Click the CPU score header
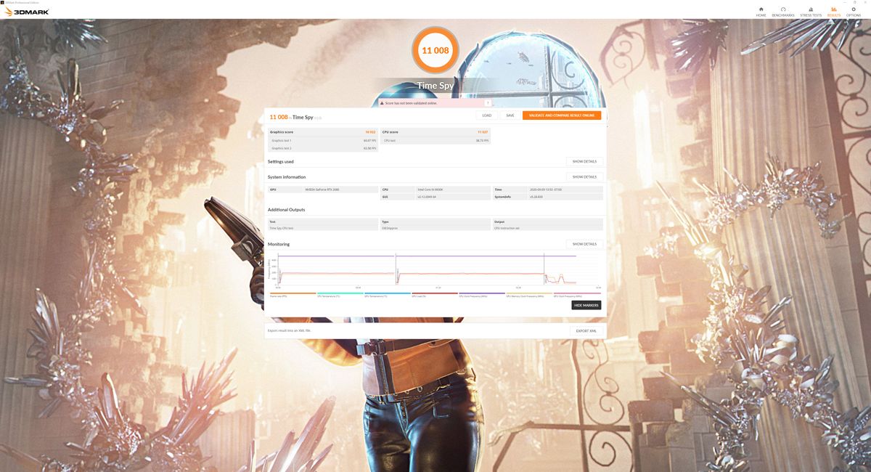Image resolution: width=871 pixels, height=472 pixels. [435, 132]
